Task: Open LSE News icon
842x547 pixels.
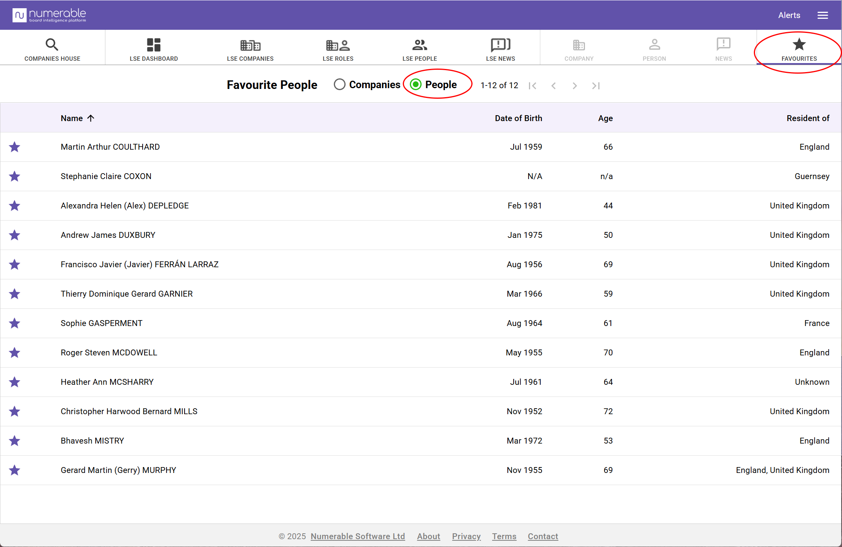Action: pos(500,45)
